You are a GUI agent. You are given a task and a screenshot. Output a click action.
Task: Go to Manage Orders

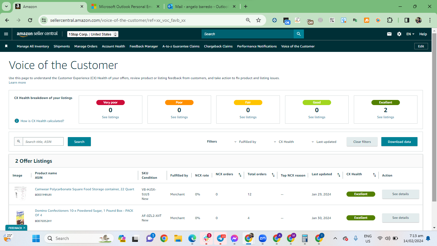point(86,46)
